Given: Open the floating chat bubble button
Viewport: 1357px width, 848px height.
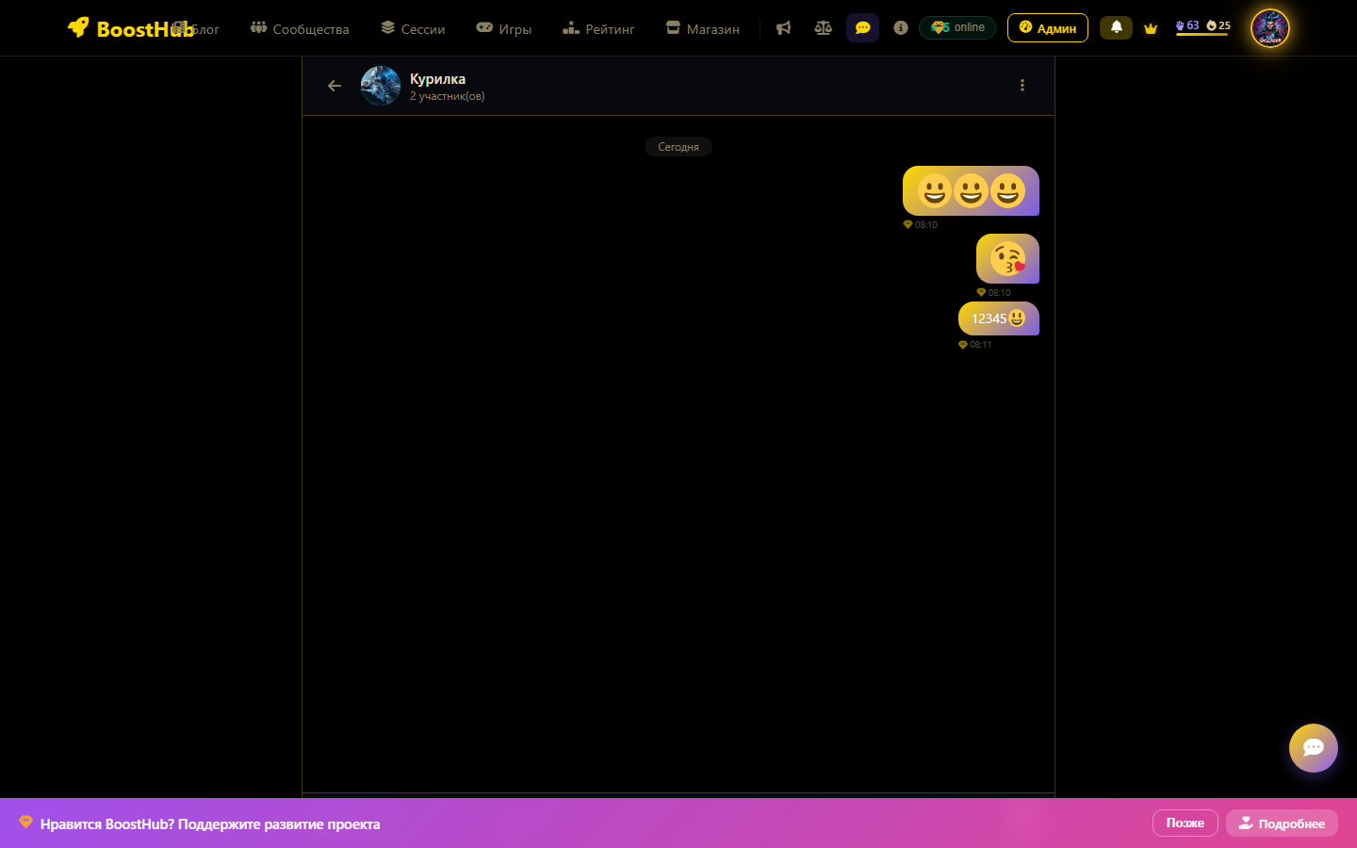Looking at the screenshot, I should tap(1313, 747).
